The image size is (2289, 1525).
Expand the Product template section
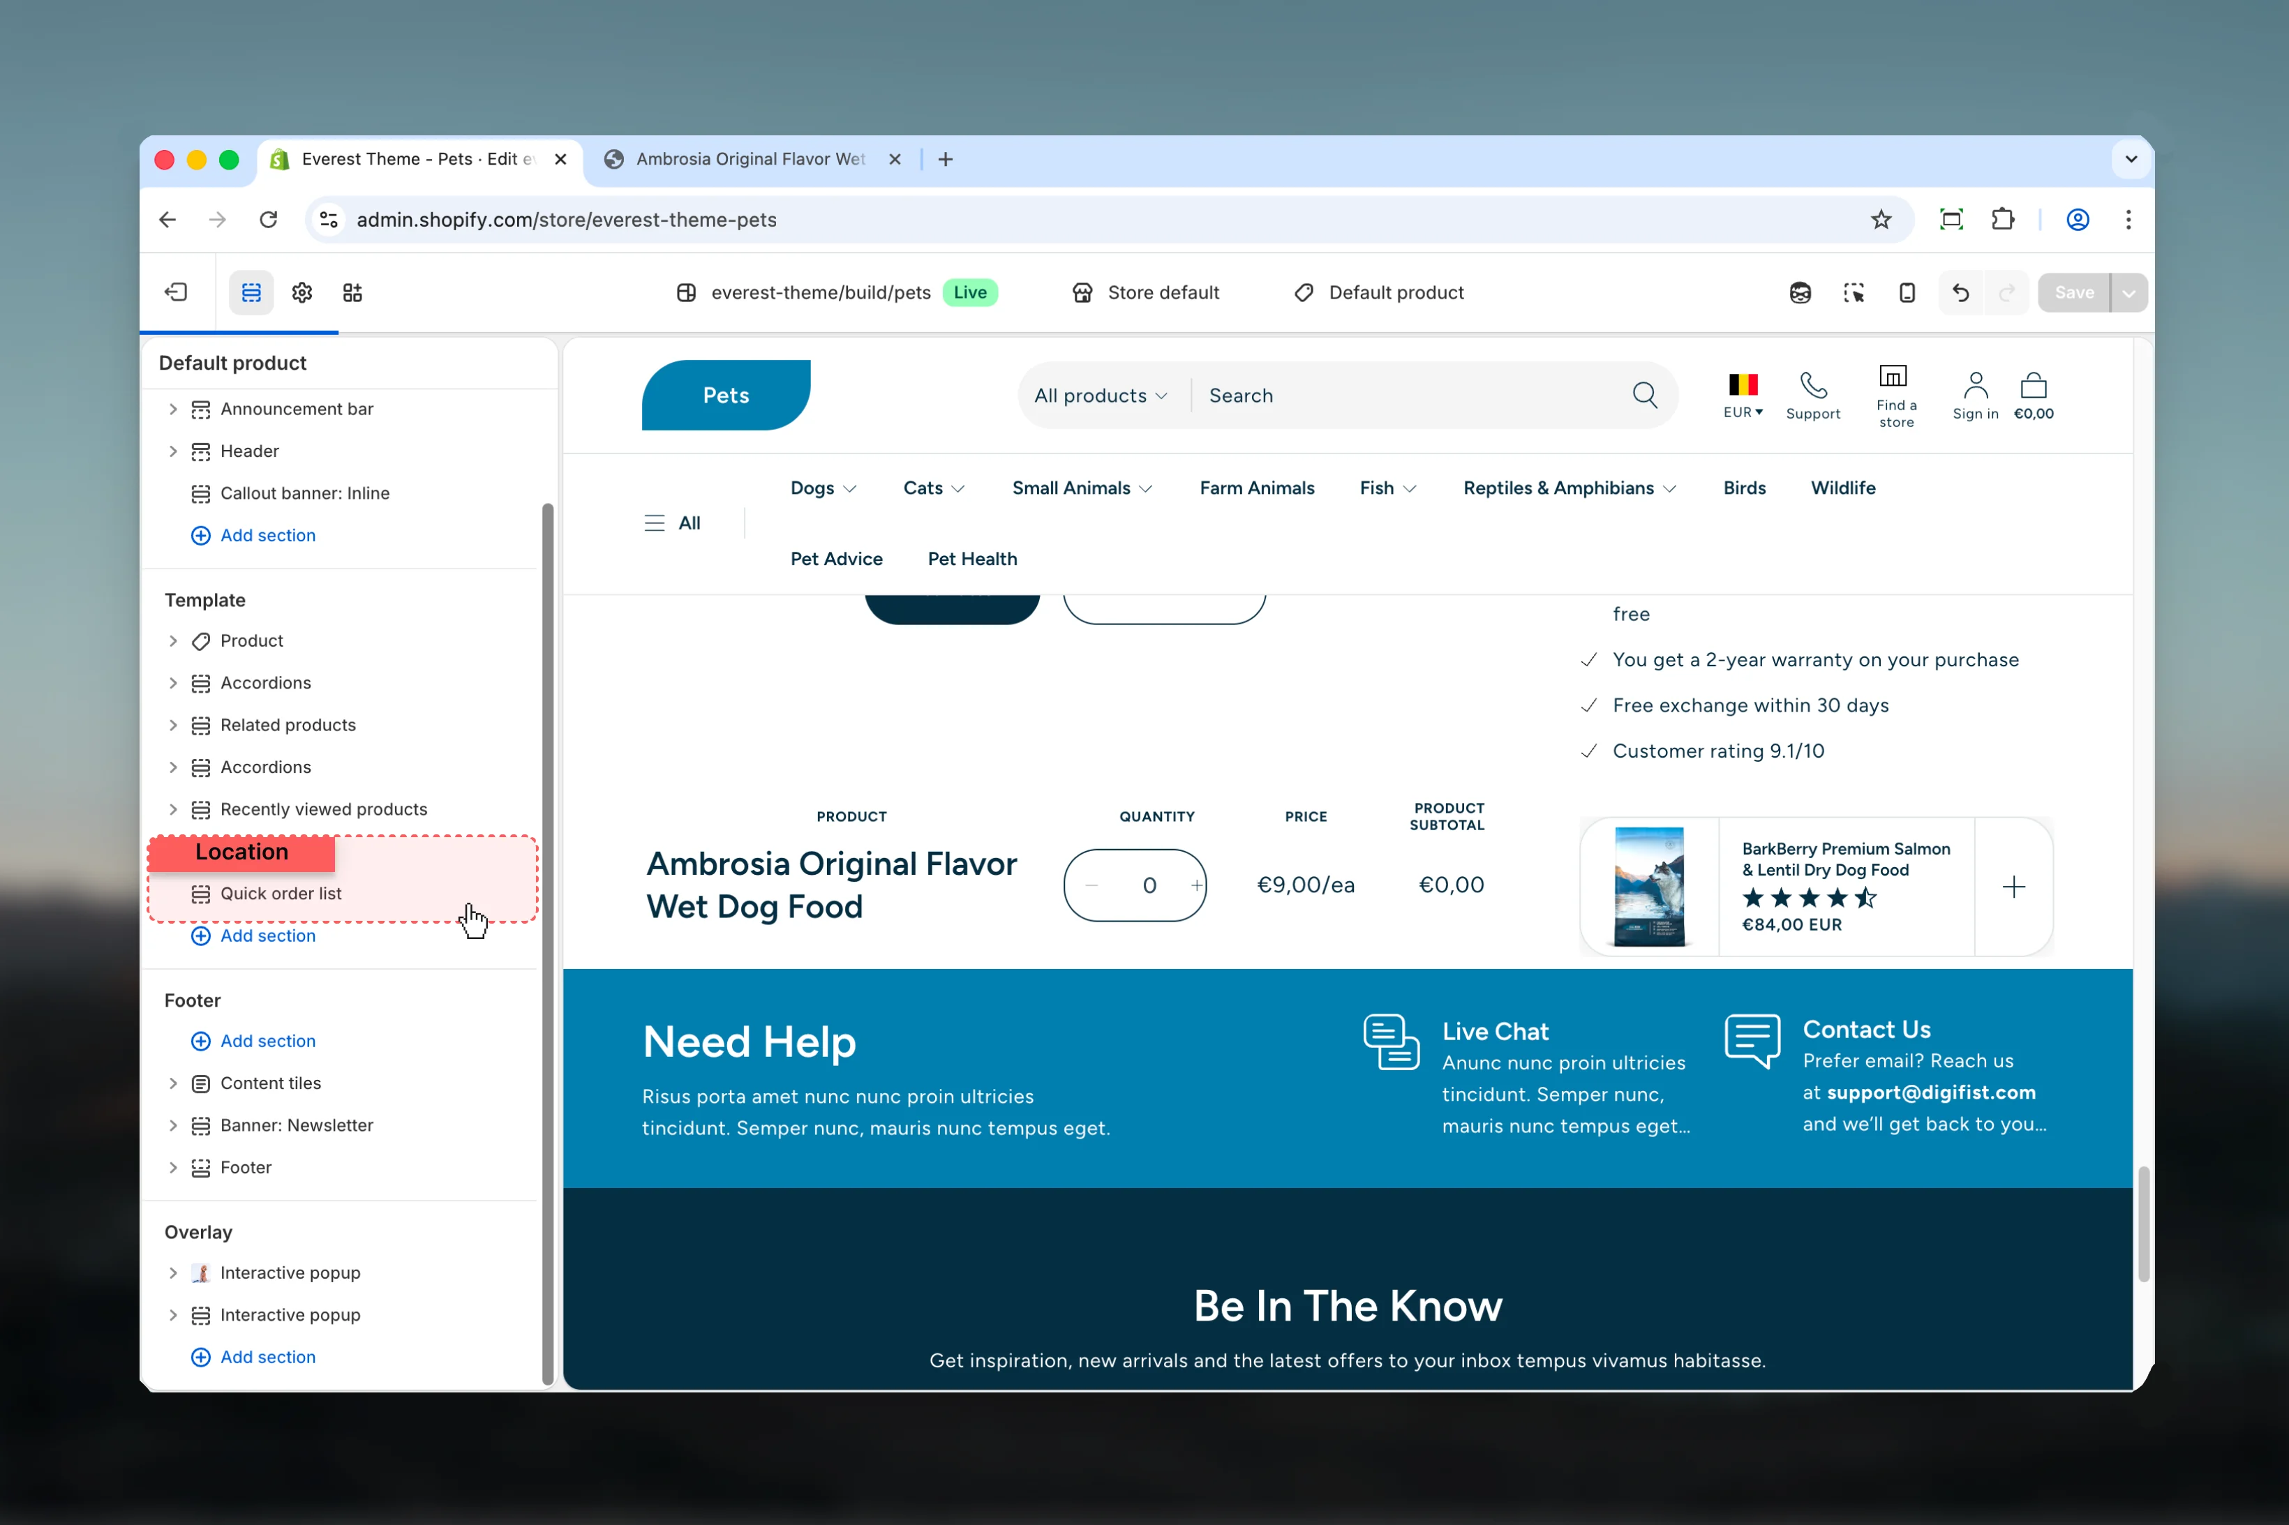(x=173, y=641)
